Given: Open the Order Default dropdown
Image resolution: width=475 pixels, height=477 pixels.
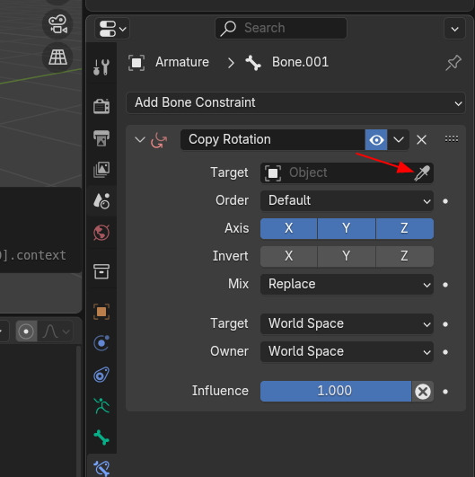Looking at the screenshot, I should [x=347, y=201].
